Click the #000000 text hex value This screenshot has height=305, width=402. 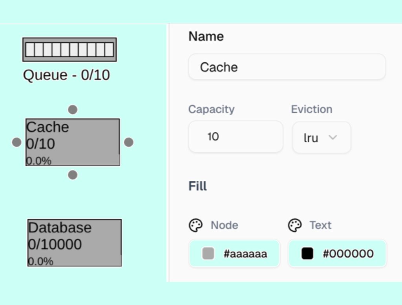click(348, 254)
